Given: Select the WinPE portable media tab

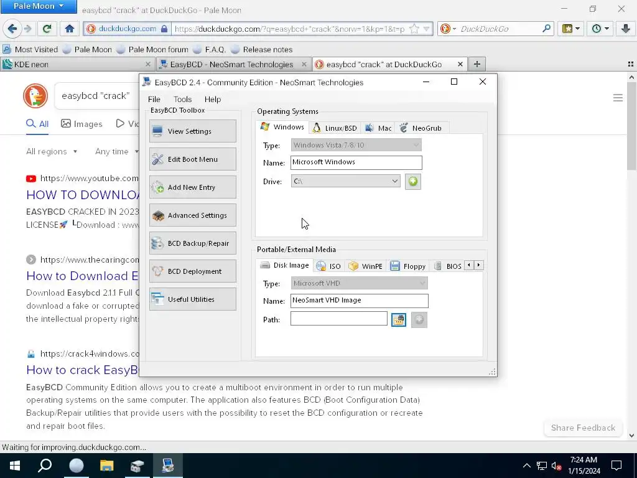Looking at the screenshot, I should pyautogui.click(x=366, y=266).
